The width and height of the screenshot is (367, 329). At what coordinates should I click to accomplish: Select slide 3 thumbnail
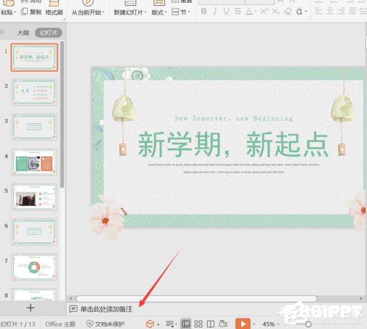[34, 127]
